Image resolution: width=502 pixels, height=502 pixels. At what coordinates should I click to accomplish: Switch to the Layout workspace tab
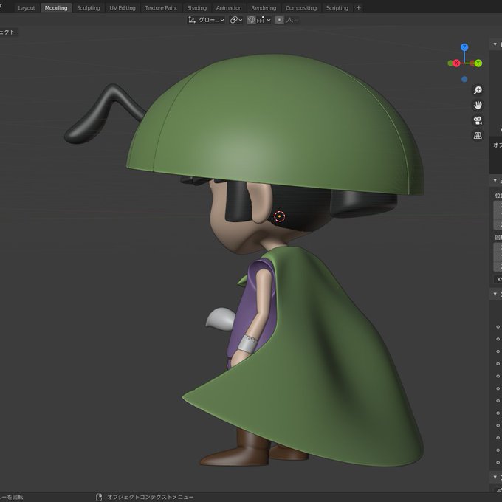pos(27,8)
